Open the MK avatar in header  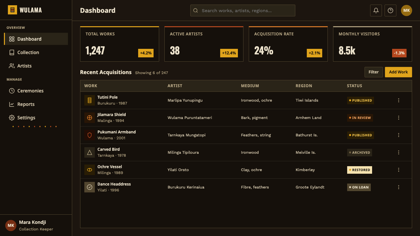coord(407,10)
